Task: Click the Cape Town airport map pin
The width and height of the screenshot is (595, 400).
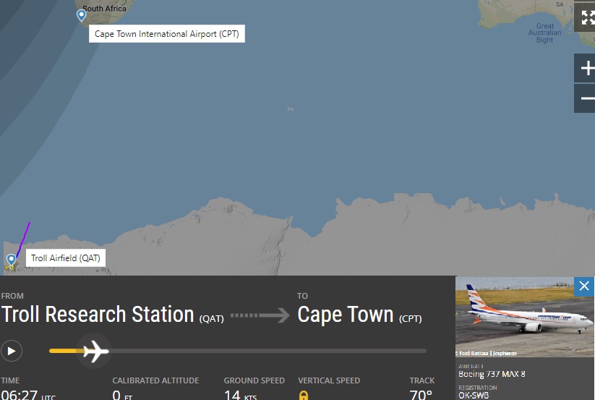Action: pos(81,15)
